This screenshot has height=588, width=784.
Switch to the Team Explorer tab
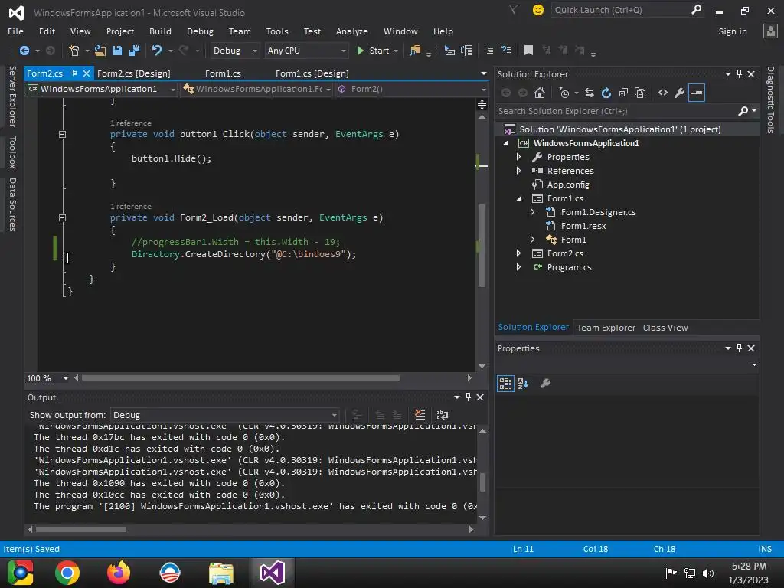click(x=606, y=328)
